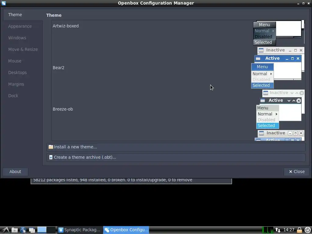
Task: Launch the file manager from the taskbar
Action: click(15, 230)
